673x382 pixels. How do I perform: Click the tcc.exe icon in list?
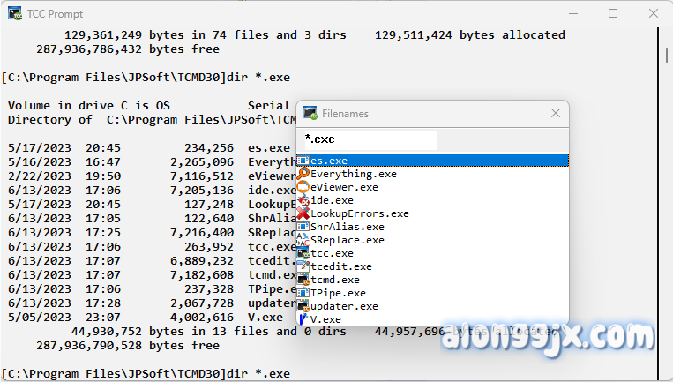coord(303,253)
